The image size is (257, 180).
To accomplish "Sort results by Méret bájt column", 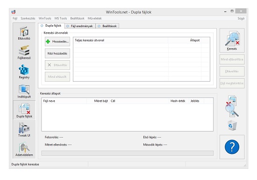I will coord(98,101).
